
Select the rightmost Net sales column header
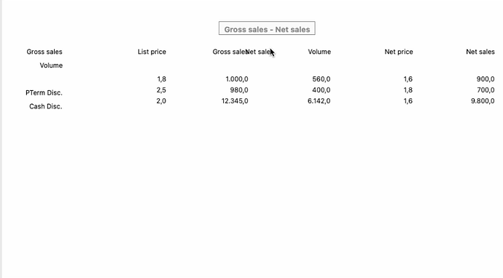tap(480, 52)
